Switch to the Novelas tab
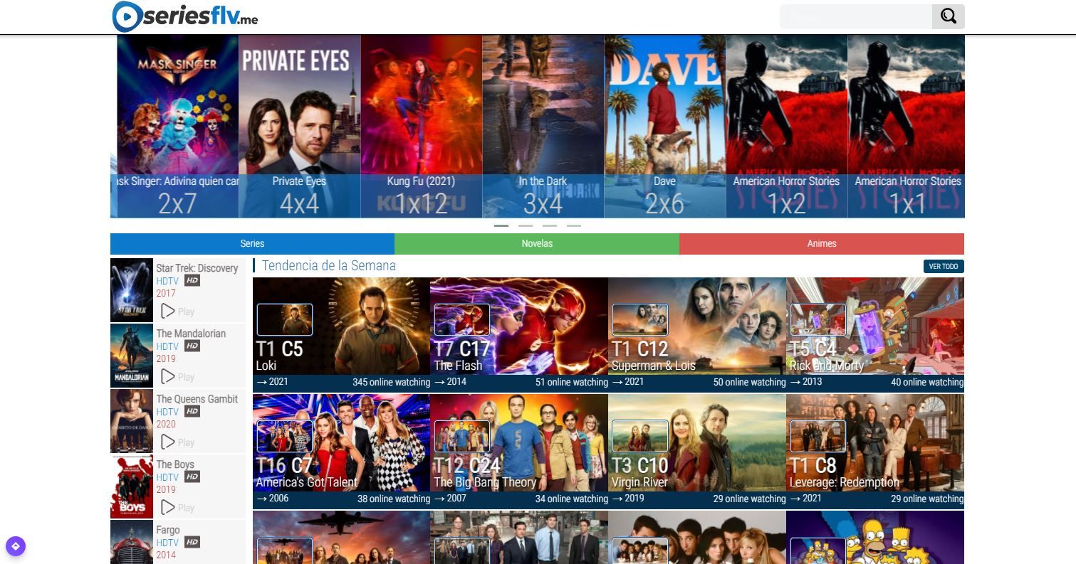 tap(537, 243)
